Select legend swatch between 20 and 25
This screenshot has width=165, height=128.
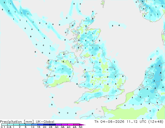point(47,125)
